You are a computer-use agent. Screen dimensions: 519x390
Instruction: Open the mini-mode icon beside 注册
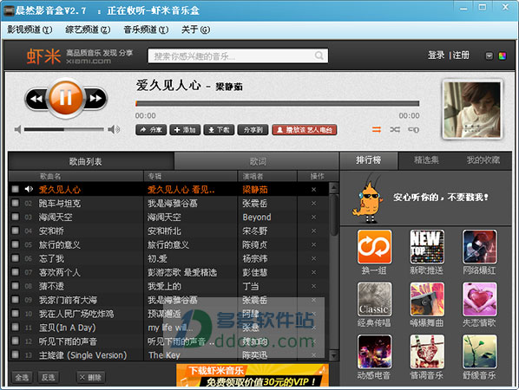(x=489, y=55)
